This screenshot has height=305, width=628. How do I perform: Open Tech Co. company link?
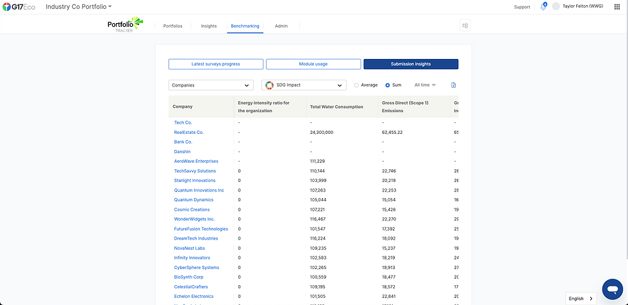point(183,122)
